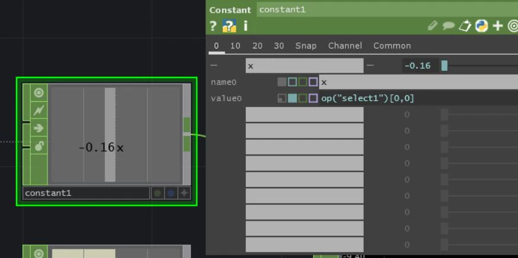Click the 0 value in the first empty channel row

tap(407, 115)
